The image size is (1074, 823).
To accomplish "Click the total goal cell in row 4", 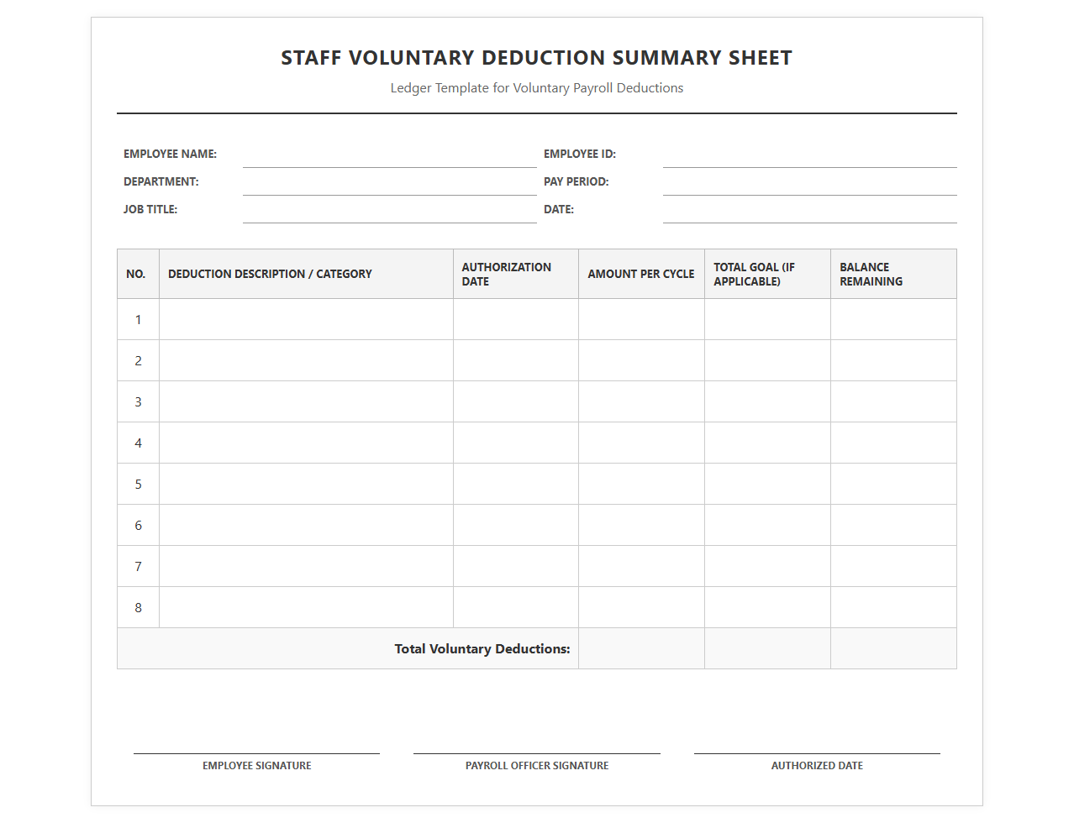I will coord(767,443).
